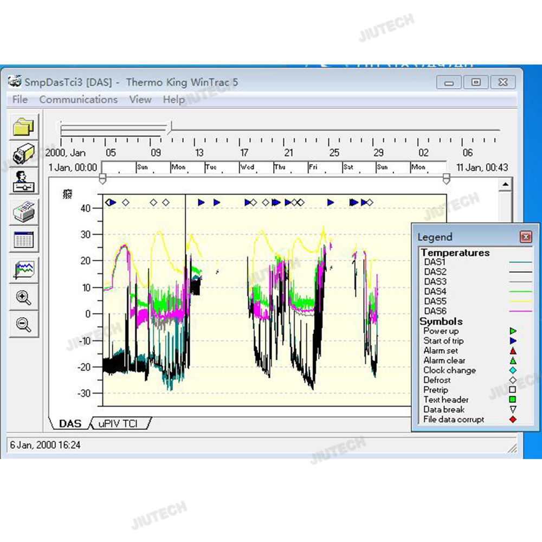Click the Sat day segment on the time bar
Image resolution: width=542 pixels, height=542 pixels.
pyautogui.click(x=359, y=167)
